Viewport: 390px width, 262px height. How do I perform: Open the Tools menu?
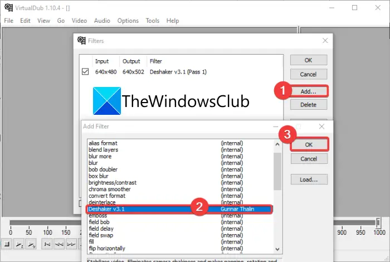pos(153,21)
